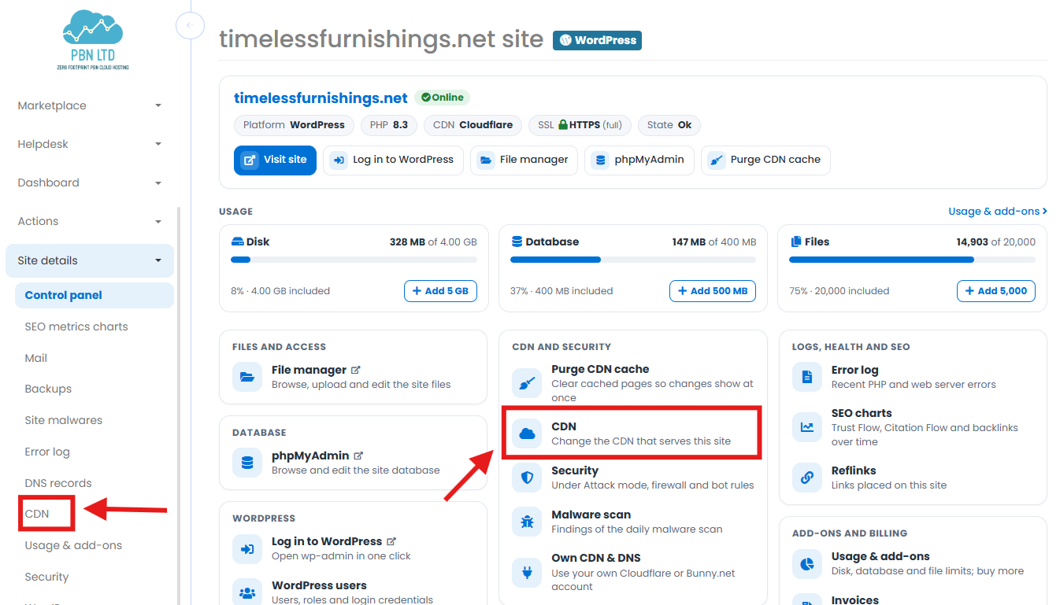Click the Purge CDN cache broom icon

[527, 384]
